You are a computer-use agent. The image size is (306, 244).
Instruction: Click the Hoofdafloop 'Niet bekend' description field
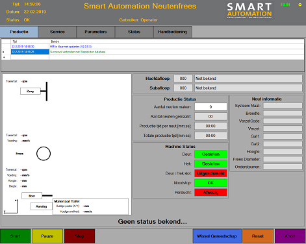(248, 79)
